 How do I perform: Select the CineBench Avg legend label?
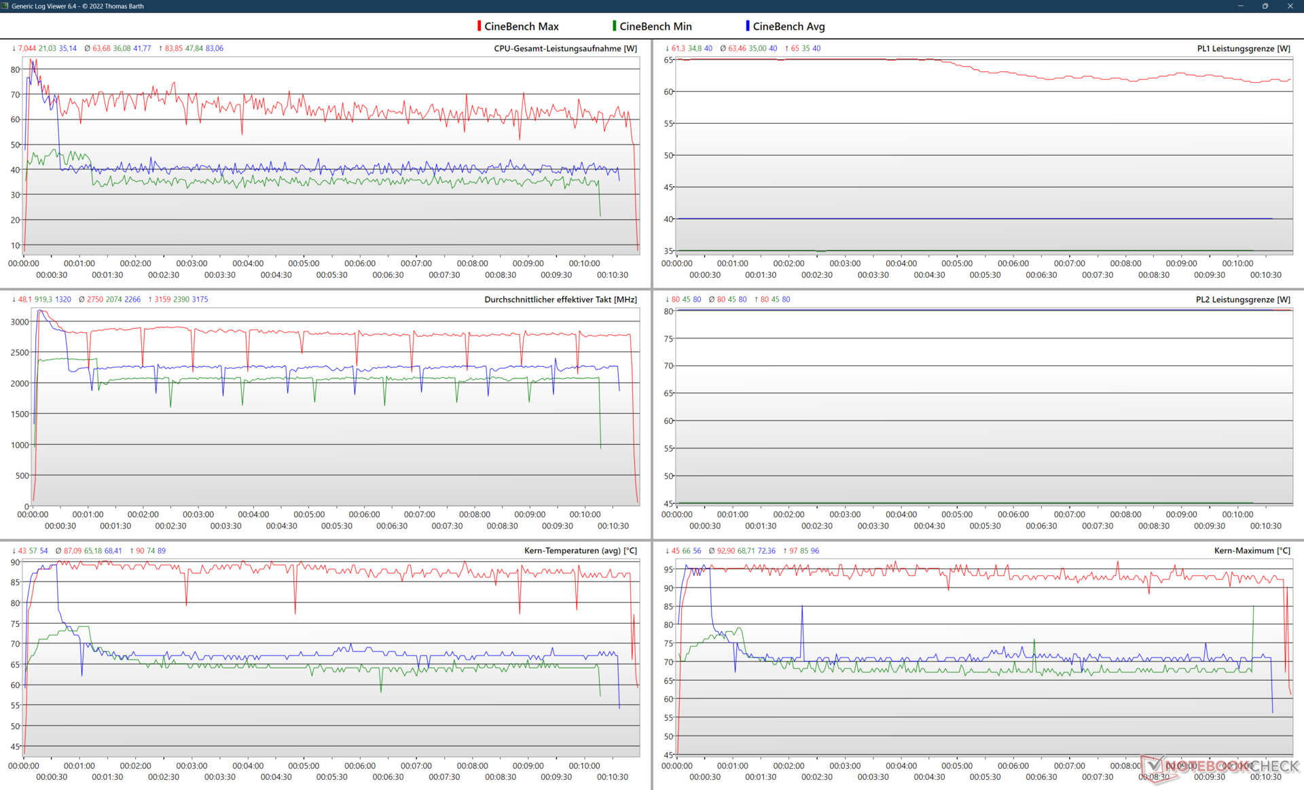[x=789, y=26]
